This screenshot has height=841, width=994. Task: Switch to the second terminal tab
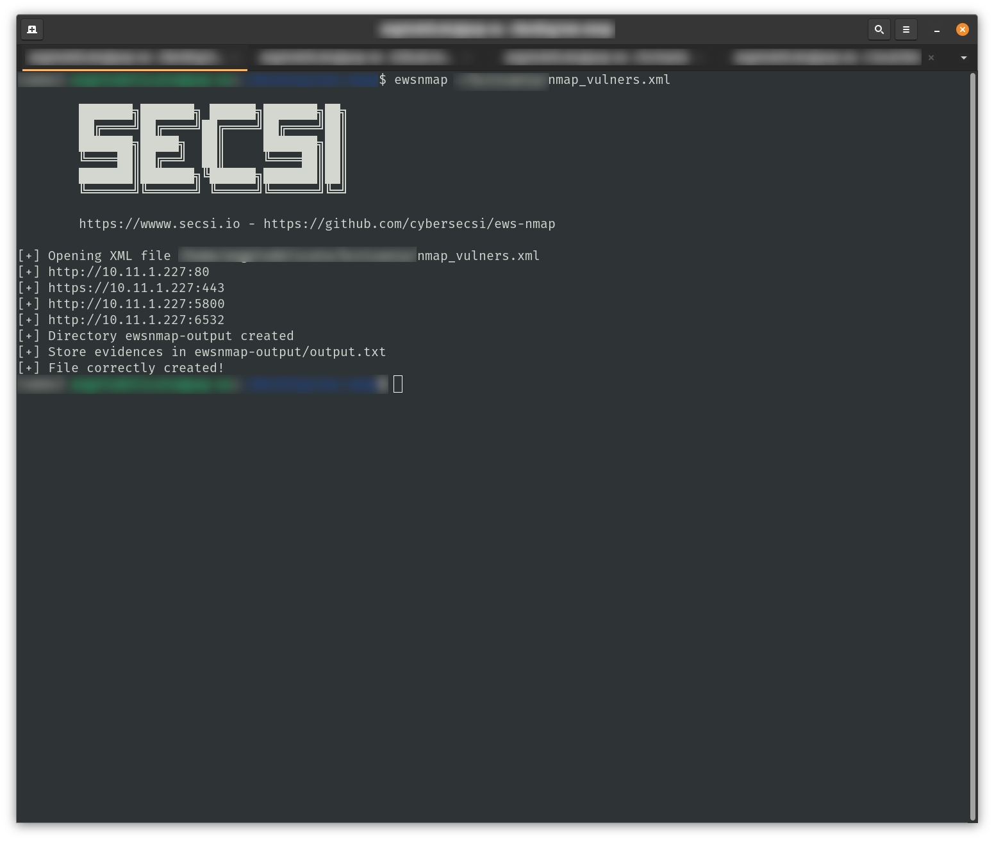click(x=365, y=58)
